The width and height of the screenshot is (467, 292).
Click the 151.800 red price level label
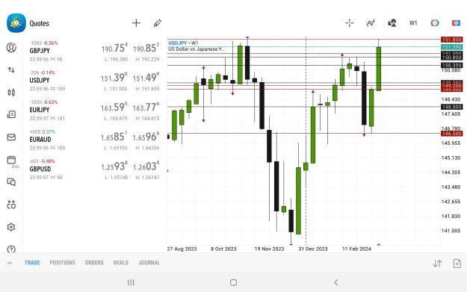(x=452, y=40)
